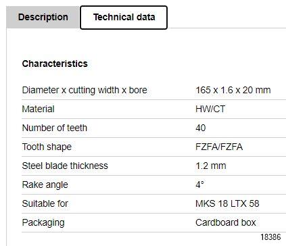
Task: Select the Steel blade thickness label
Action: pos(65,166)
